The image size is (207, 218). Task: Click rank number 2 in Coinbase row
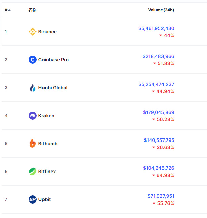tap(6, 60)
